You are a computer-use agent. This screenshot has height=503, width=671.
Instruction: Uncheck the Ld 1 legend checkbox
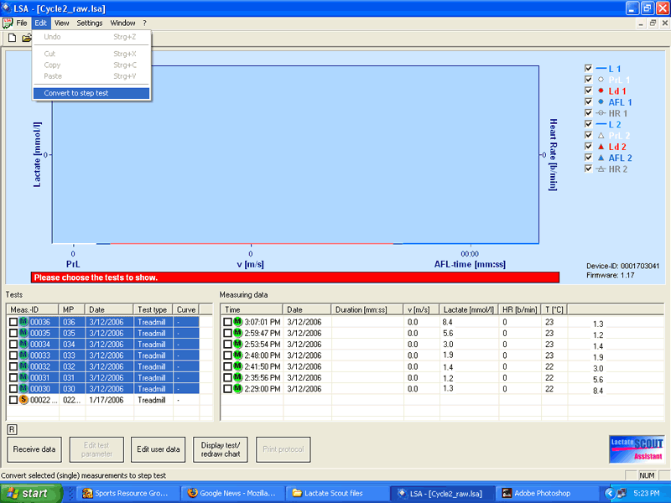click(x=589, y=91)
